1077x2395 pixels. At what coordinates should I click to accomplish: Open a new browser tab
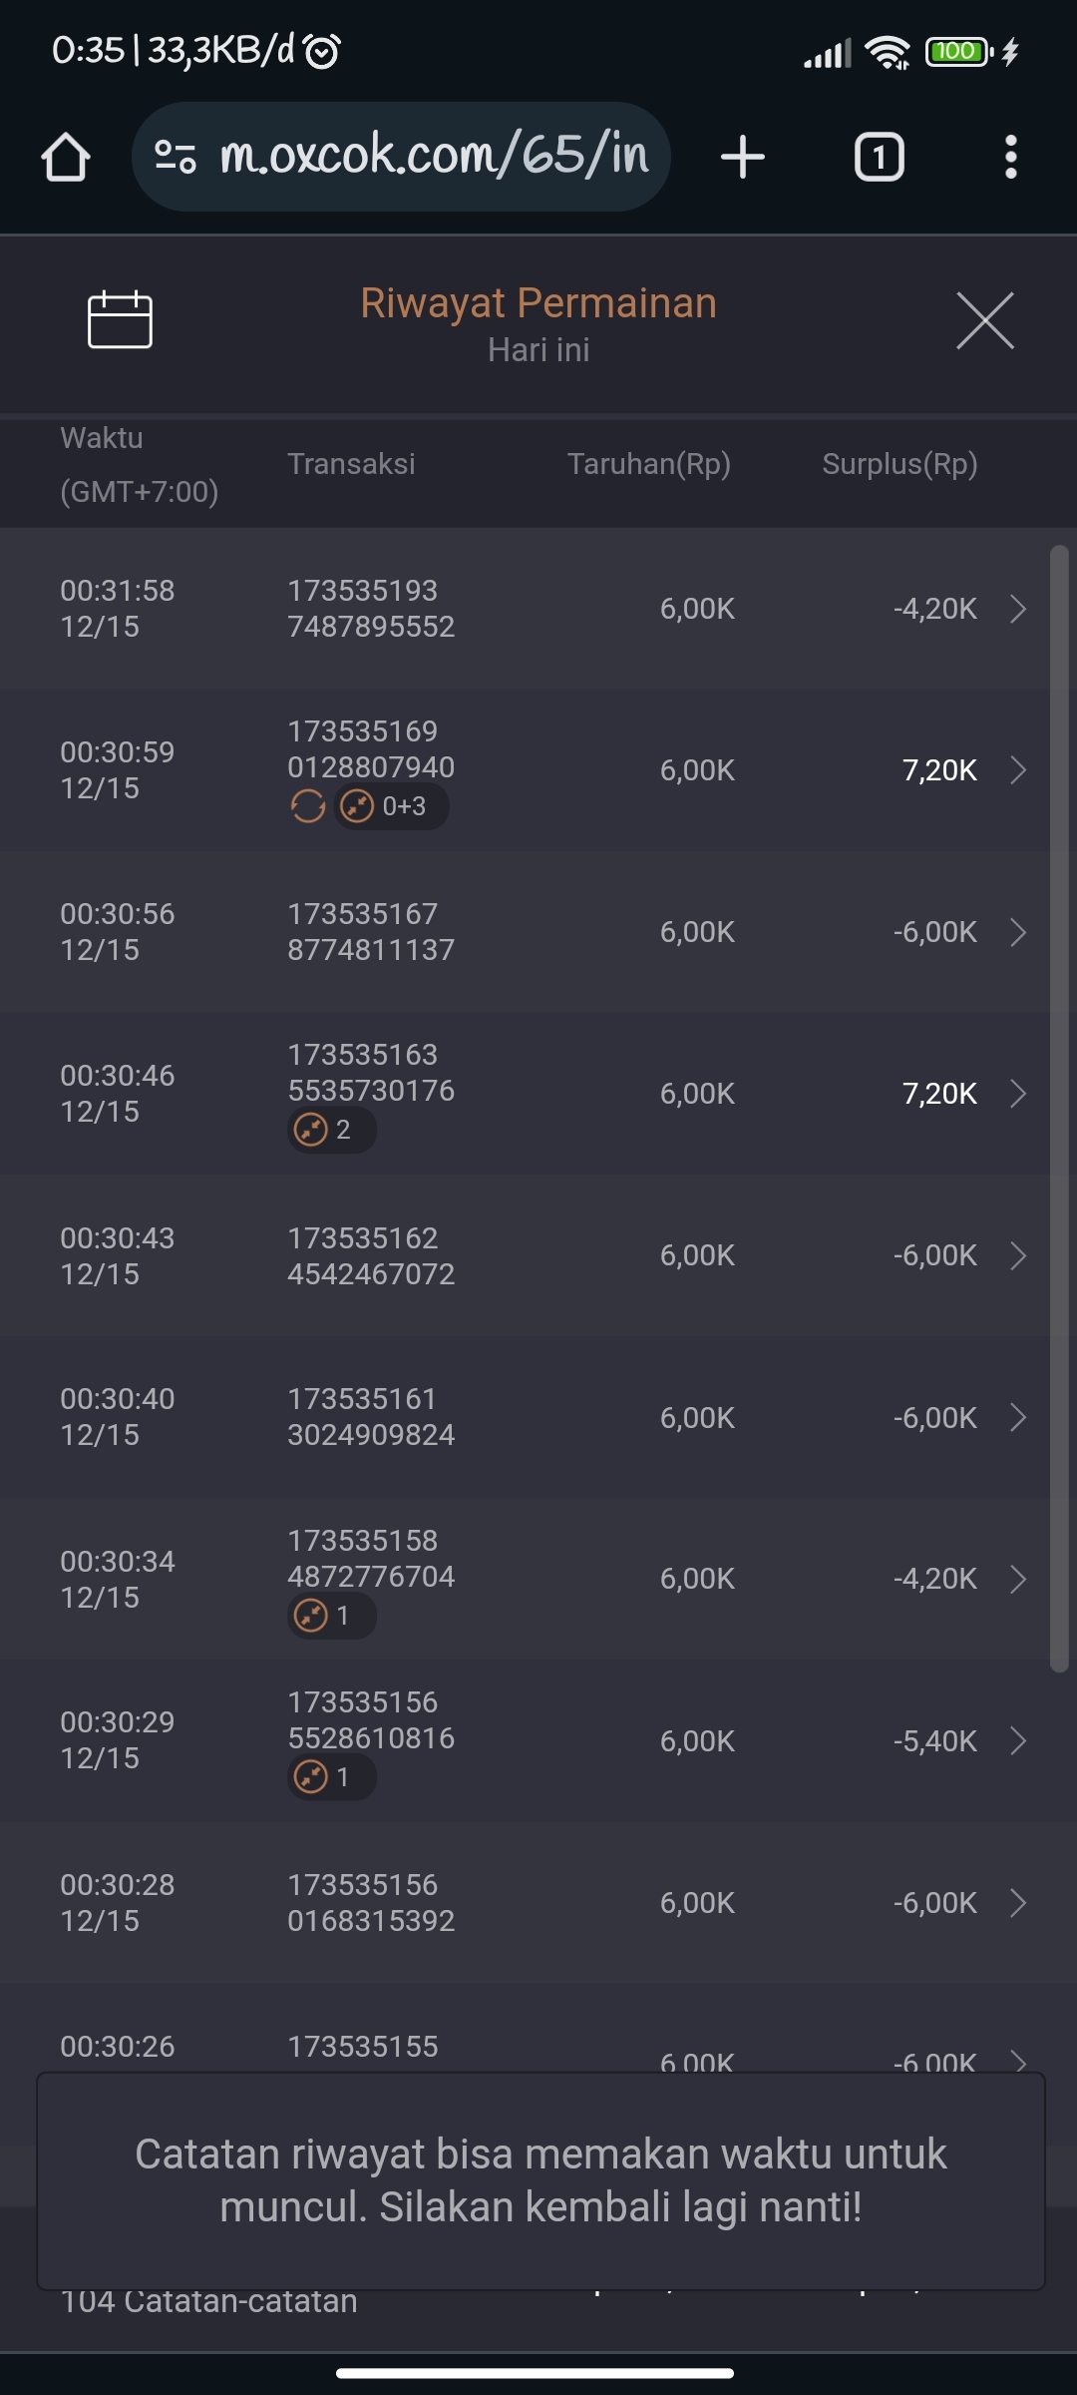743,158
